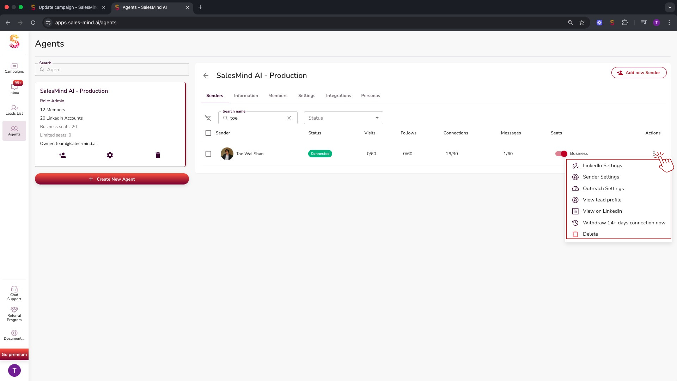Select Outreach Settings from the actions menu
Viewport: 677px width, 381px height.
[x=603, y=188]
